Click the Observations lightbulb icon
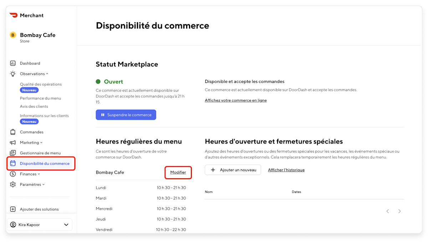This screenshot has height=244, width=428. [x=13, y=74]
